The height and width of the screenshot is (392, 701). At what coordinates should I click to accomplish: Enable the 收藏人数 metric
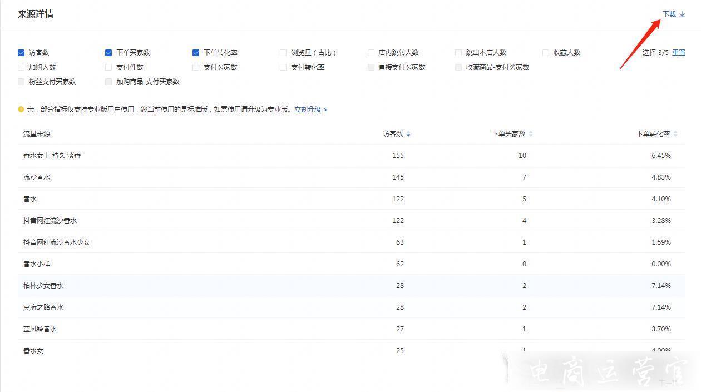[x=545, y=52]
